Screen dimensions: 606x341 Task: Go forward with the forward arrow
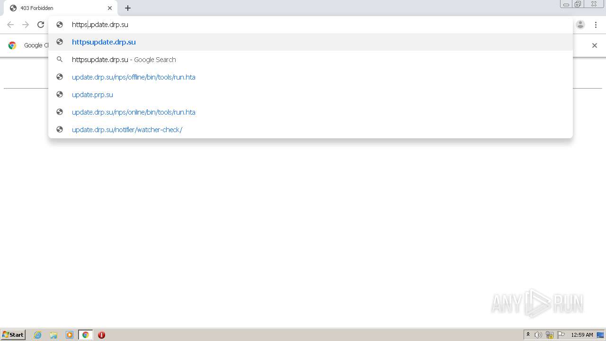[x=26, y=25]
